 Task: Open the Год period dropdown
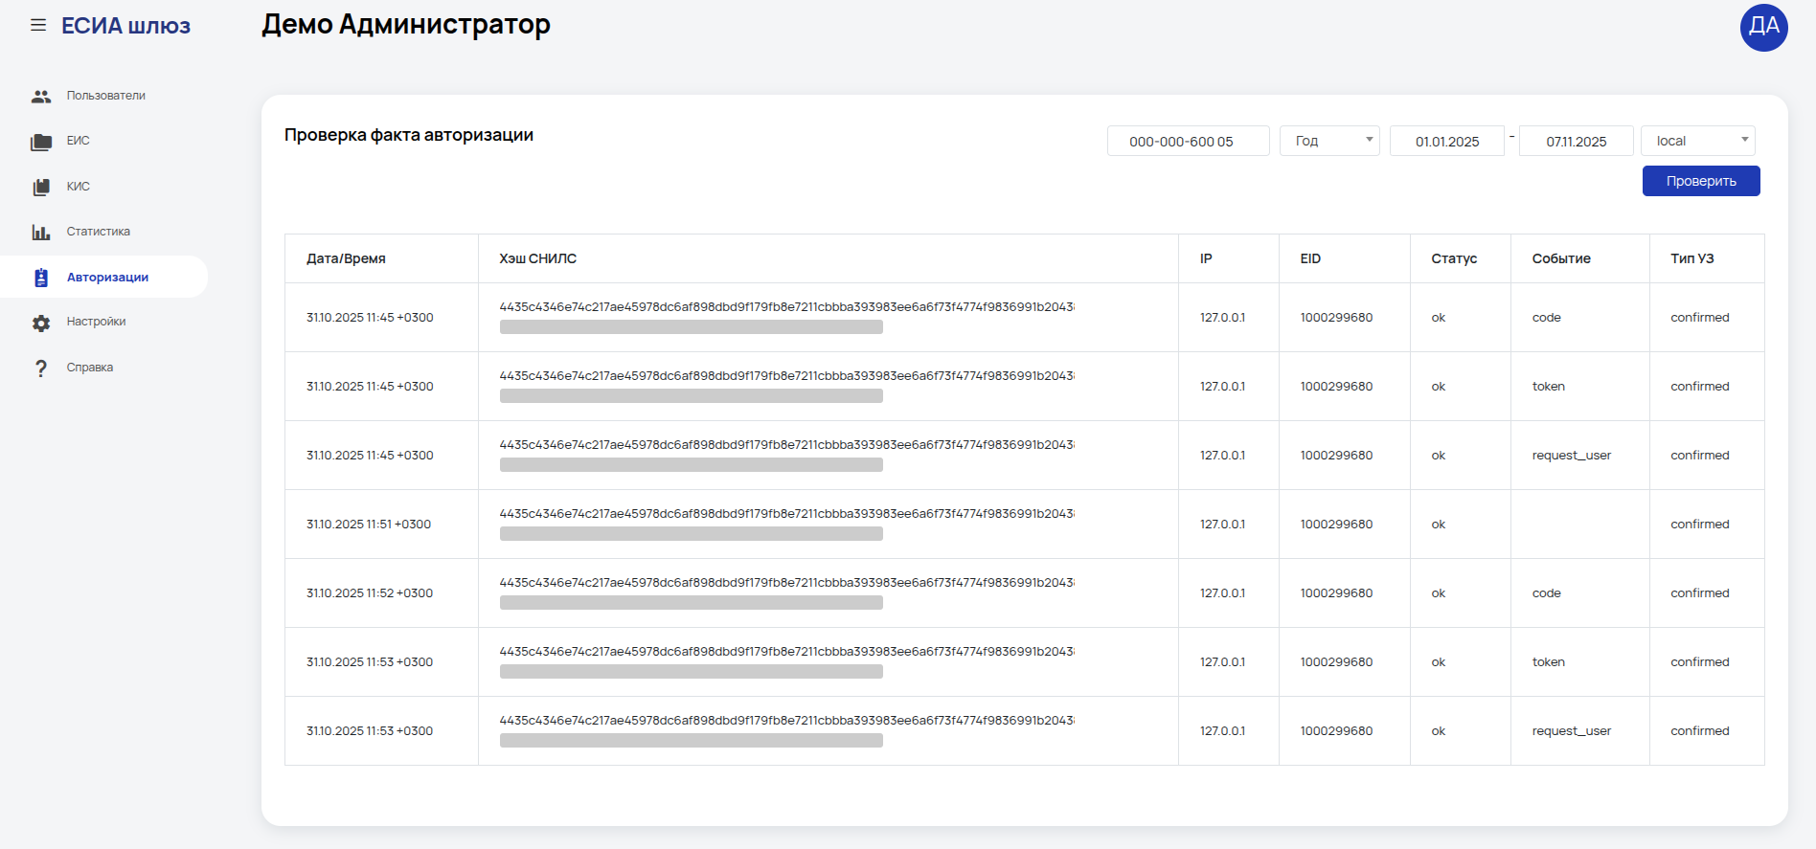click(x=1329, y=141)
